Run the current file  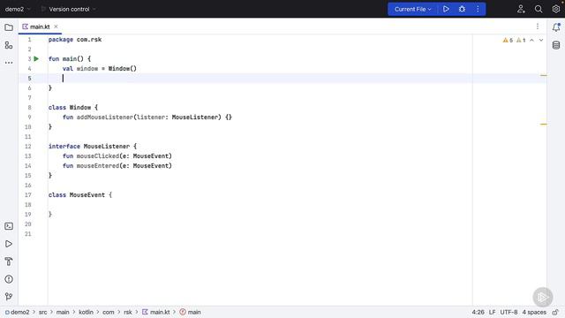[x=446, y=9]
